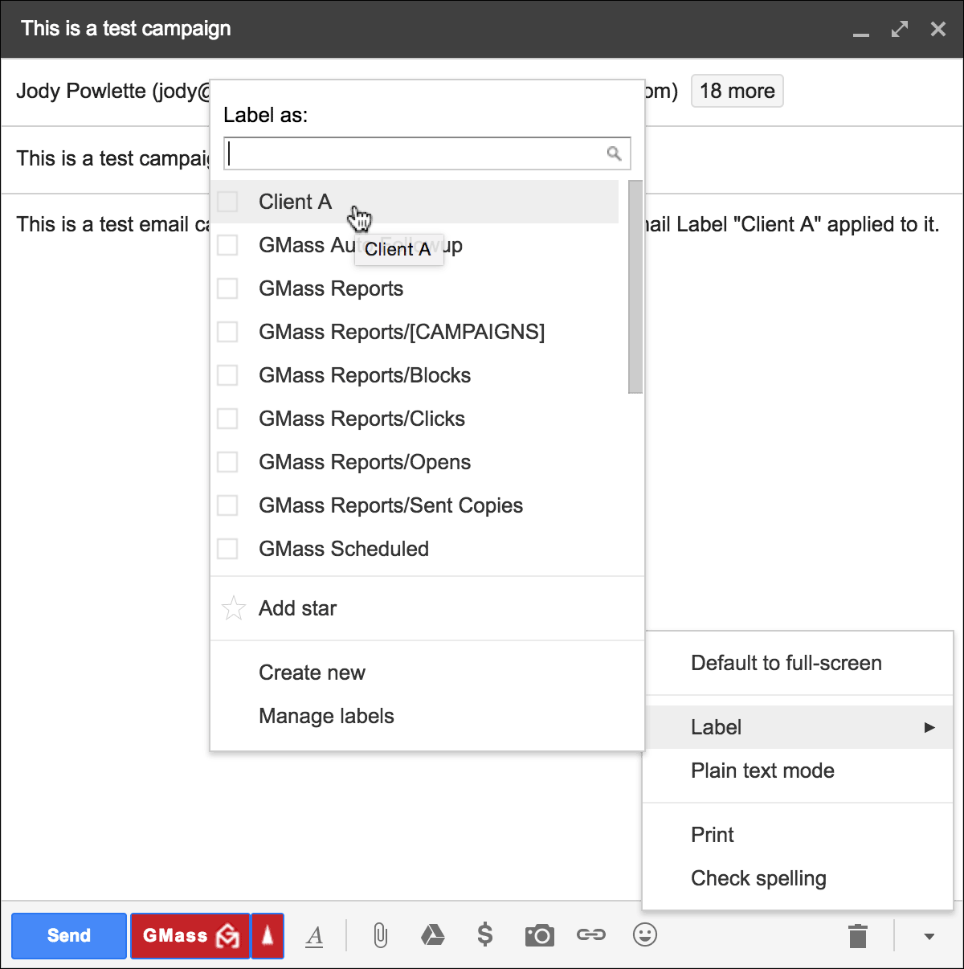Check the GMass Scheduled checkbox

pos(228,549)
